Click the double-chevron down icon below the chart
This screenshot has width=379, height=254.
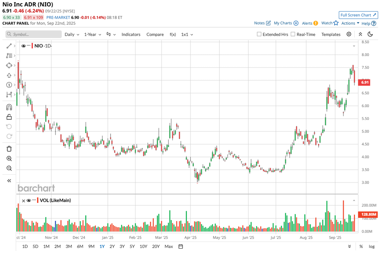point(349,246)
